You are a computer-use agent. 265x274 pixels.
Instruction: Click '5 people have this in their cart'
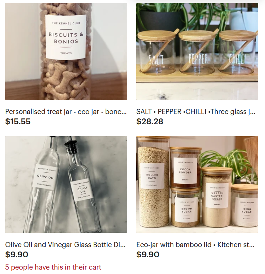(53, 267)
